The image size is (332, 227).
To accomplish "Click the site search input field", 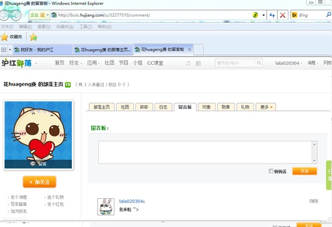I will (236, 63).
